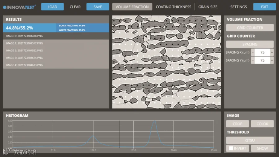Click the SAVE button
Screen dimensions: 279x157
click(x=98, y=7)
